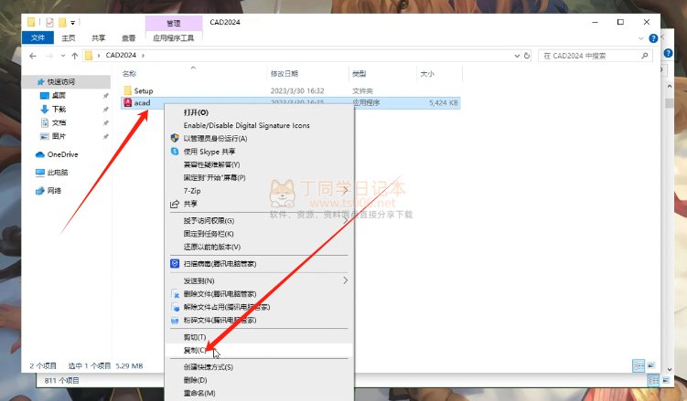Screen dimensions: 687x401
Task: Click the search magnifier icon
Action: point(645,56)
